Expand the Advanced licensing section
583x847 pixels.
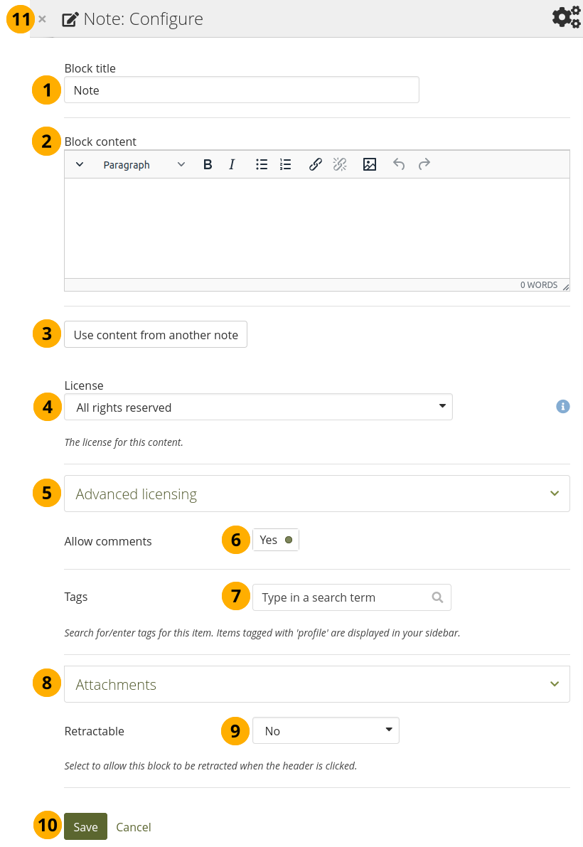click(316, 494)
